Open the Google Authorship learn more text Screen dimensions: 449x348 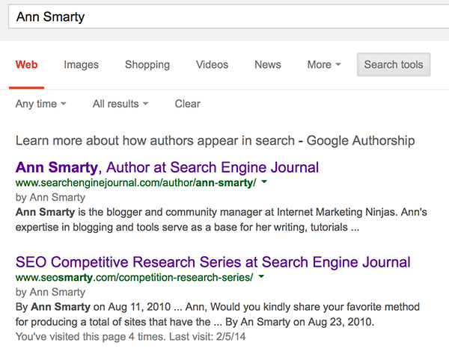(215, 140)
